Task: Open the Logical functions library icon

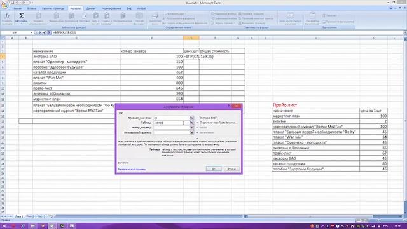Action: 71,16
